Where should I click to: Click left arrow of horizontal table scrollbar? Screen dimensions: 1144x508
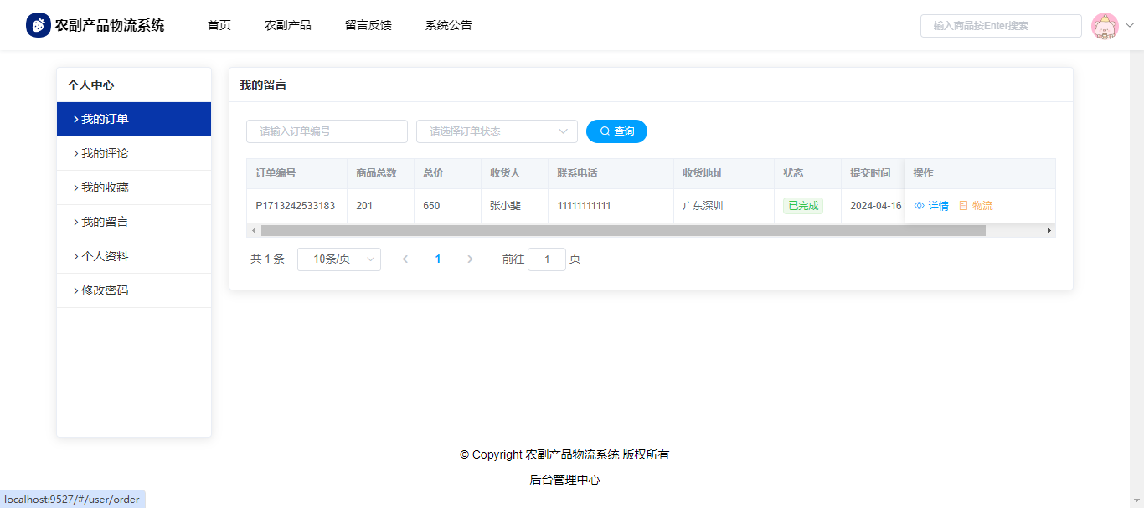[x=254, y=231]
